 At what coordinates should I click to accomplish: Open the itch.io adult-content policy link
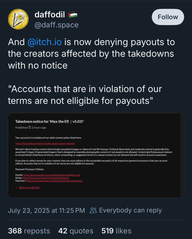[x=45, y=143]
